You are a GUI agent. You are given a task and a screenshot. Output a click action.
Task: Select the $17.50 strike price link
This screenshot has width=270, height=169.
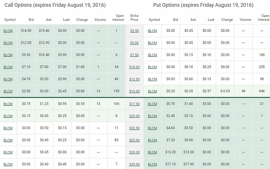click(x=134, y=104)
